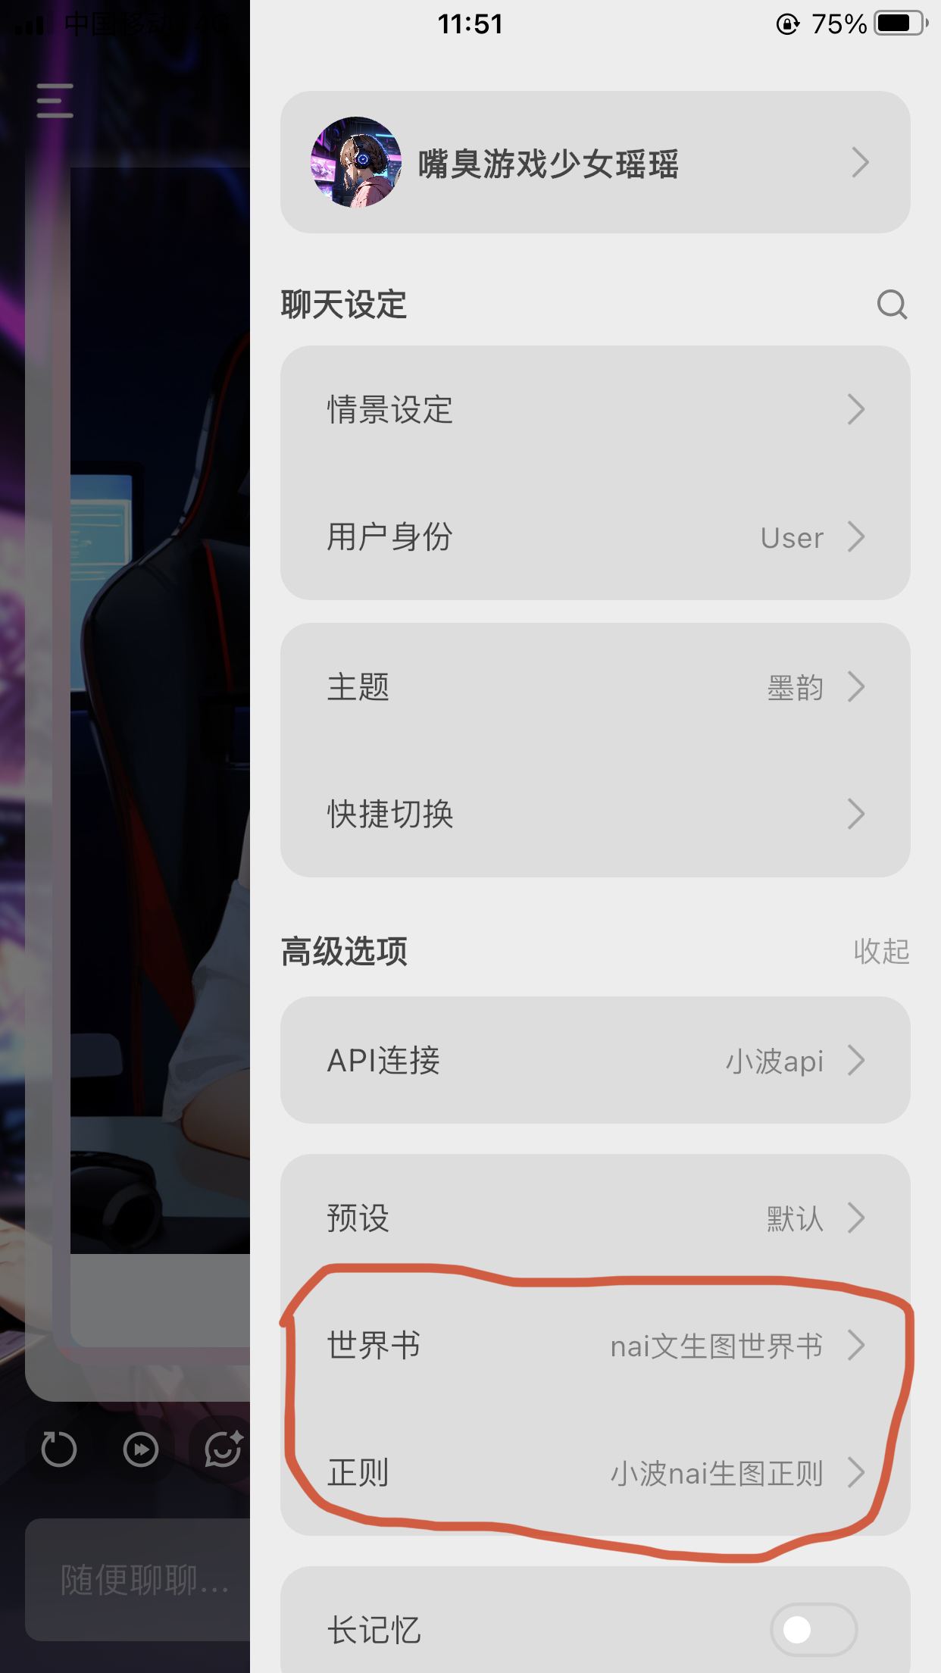The image size is (941, 1673).
Task: Tap the 随便聊聊 message input field
Action: [138, 1580]
